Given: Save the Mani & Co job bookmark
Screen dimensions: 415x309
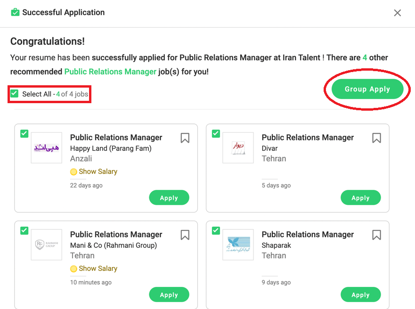Looking at the screenshot, I should coord(185,235).
